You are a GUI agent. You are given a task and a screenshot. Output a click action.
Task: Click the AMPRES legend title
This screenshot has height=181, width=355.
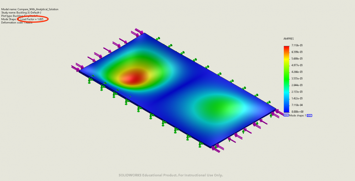coord(288,38)
